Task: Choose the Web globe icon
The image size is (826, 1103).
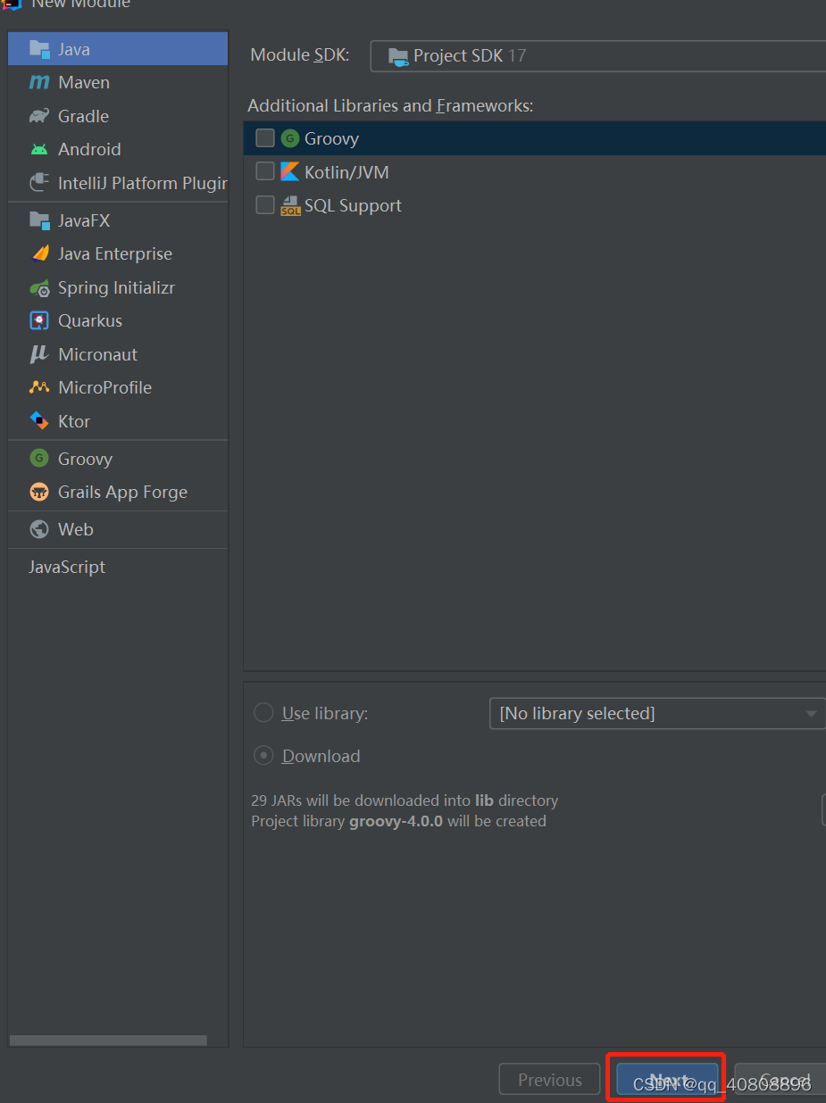Action: pyautogui.click(x=39, y=529)
